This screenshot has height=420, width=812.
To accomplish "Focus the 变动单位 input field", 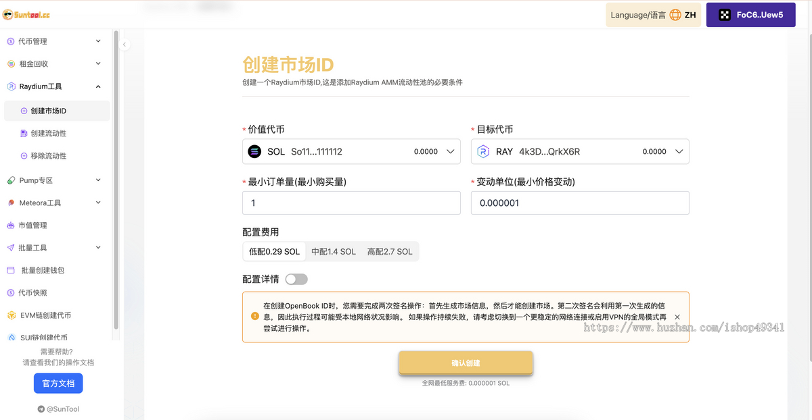I will point(580,203).
